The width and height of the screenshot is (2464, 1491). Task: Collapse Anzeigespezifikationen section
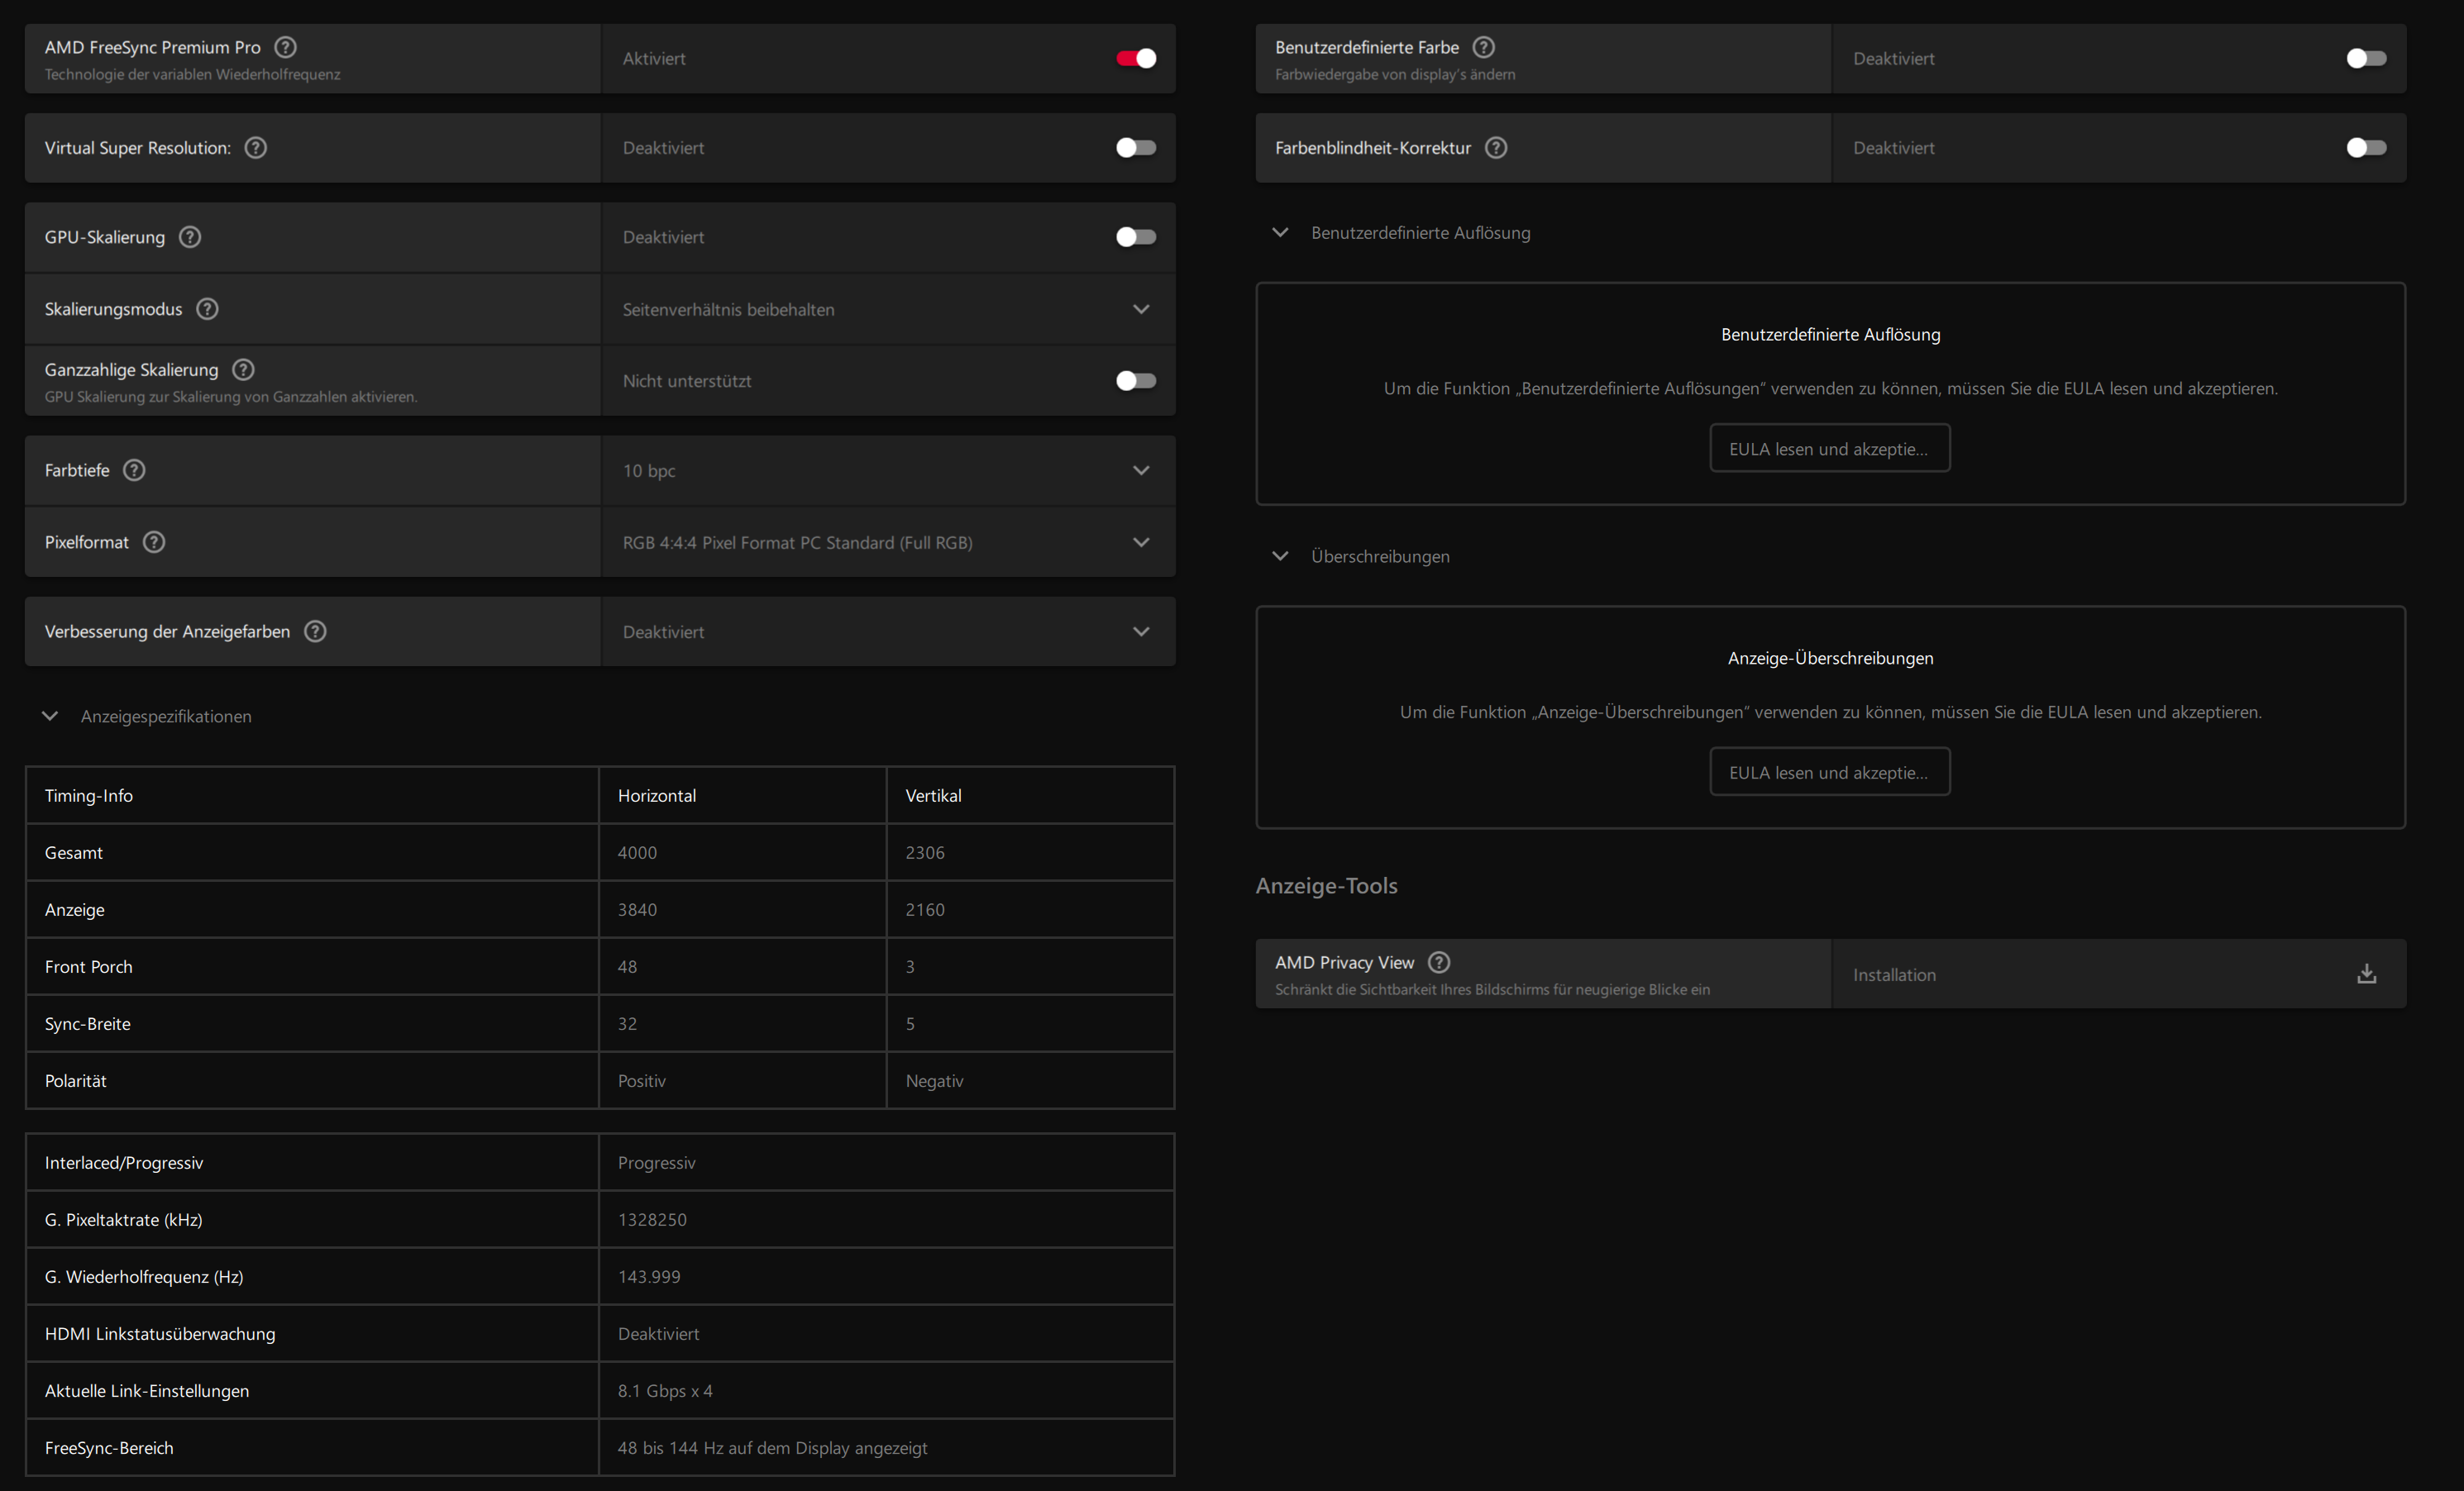click(x=50, y=717)
